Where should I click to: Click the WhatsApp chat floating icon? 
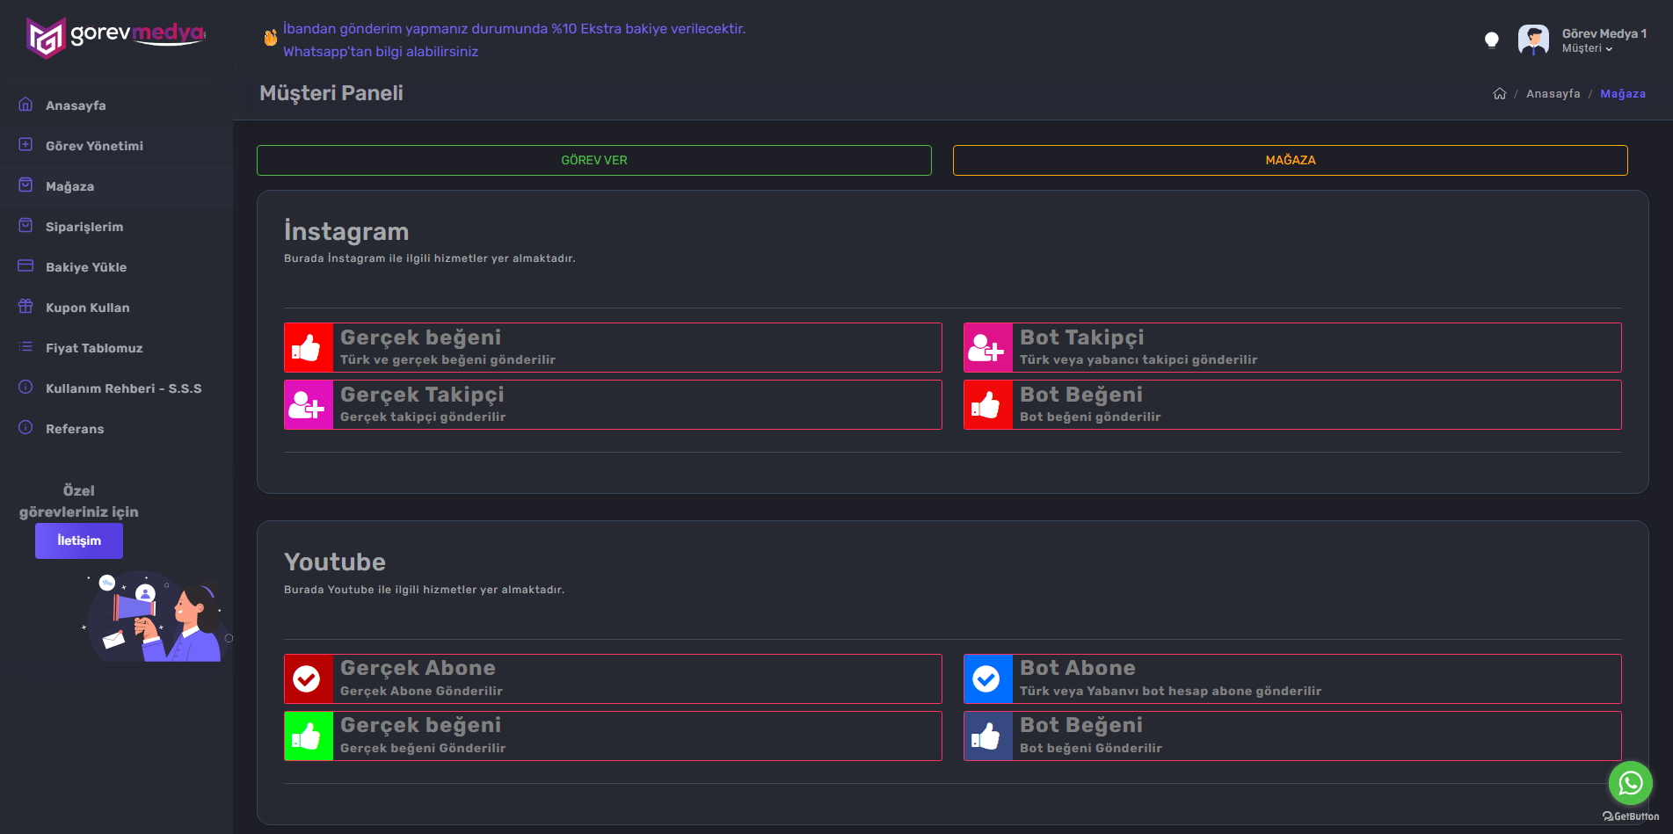(1630, 782)
